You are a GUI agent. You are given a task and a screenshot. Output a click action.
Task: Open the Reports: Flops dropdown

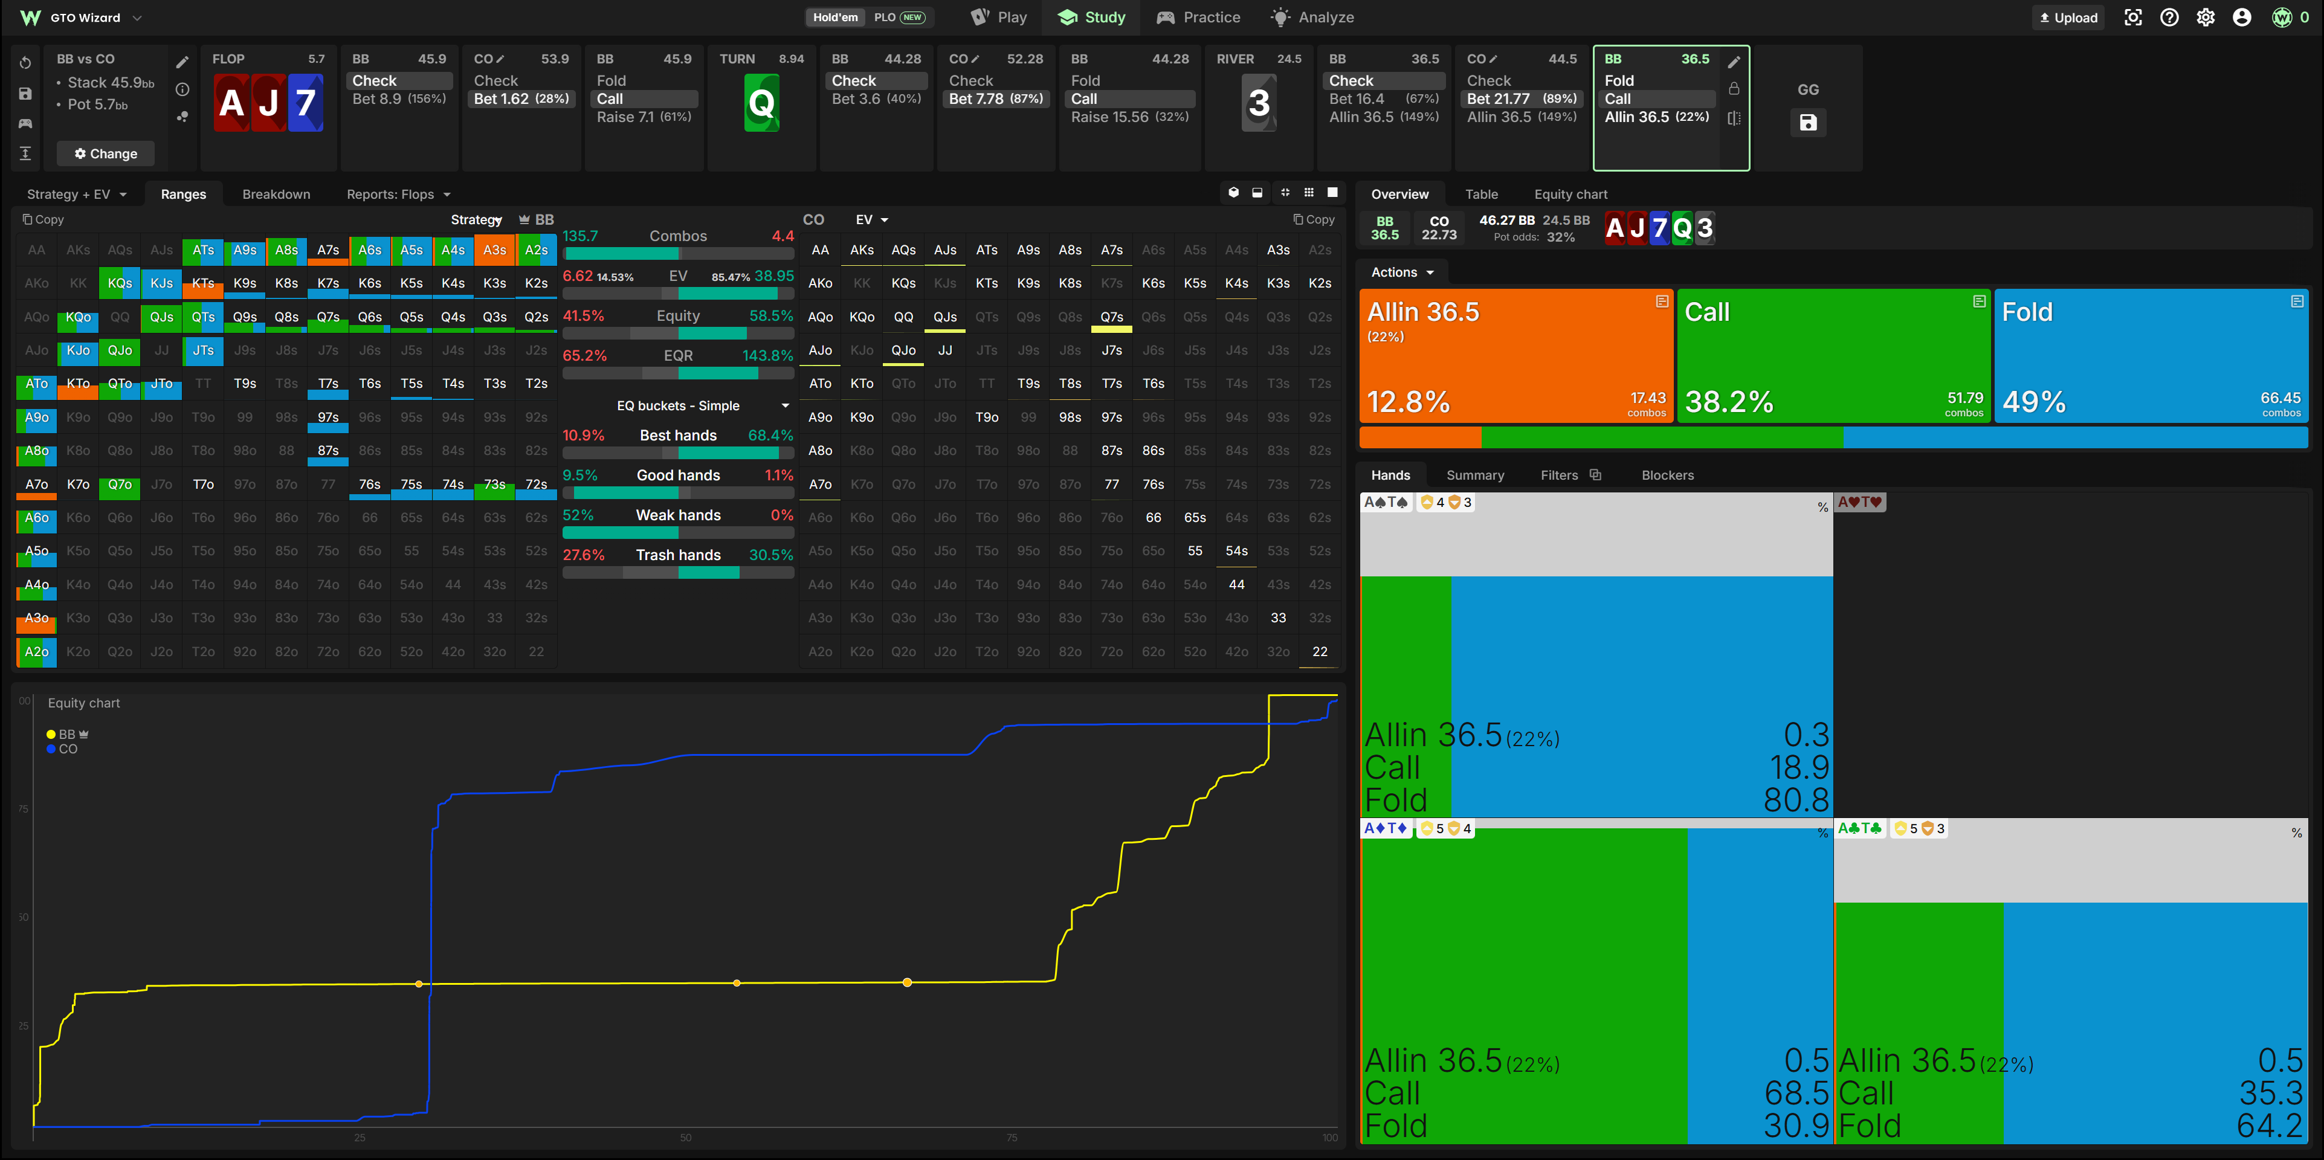pos(398,194)
